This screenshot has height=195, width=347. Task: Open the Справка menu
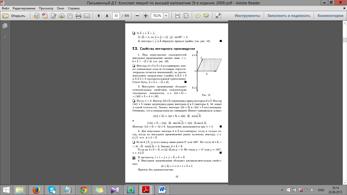click(74, 8)
